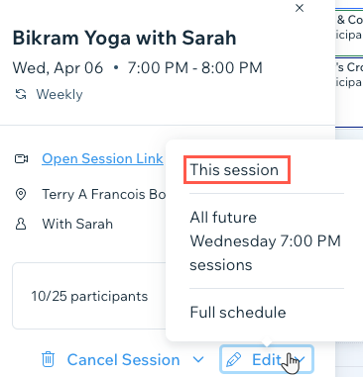
Task: Click the staff person icon
Action: [21, 224]
